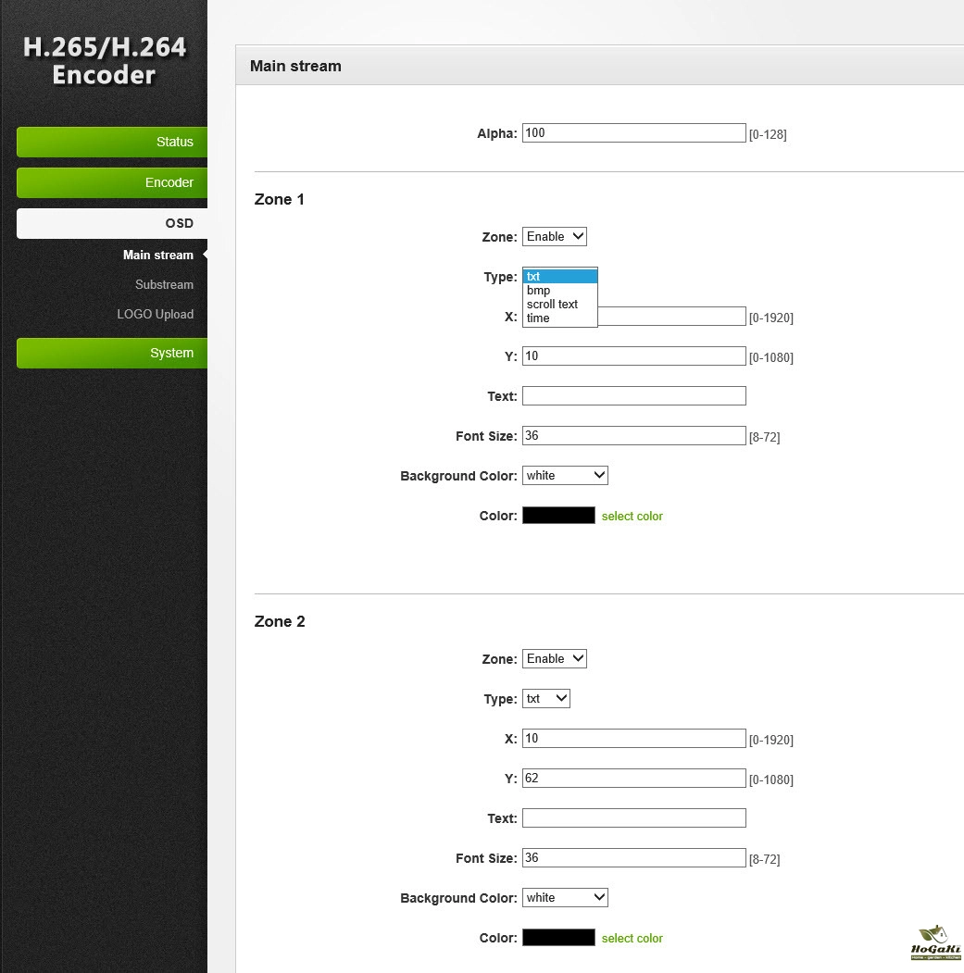Open the Status menu section
964x973 pixels.
click(111, 142)
